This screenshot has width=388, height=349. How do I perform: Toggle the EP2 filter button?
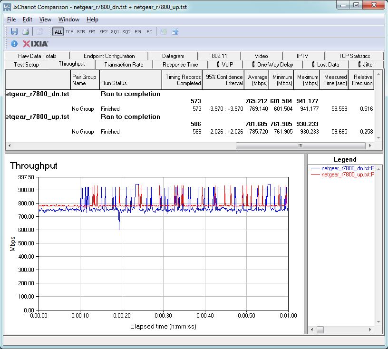pyautogui.click(x=104, y=32)
